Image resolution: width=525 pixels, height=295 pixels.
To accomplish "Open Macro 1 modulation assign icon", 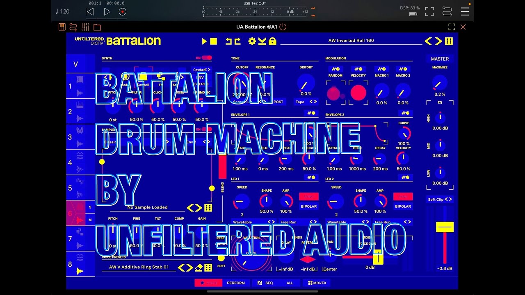I will click(381, 69).
